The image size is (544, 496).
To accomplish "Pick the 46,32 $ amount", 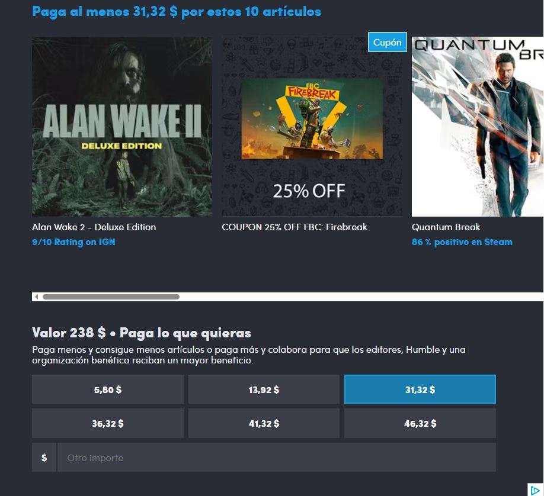I will 420,423.
